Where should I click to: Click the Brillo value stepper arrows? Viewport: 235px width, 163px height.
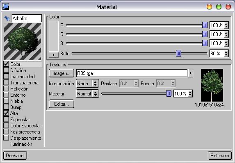click(226, 53)
